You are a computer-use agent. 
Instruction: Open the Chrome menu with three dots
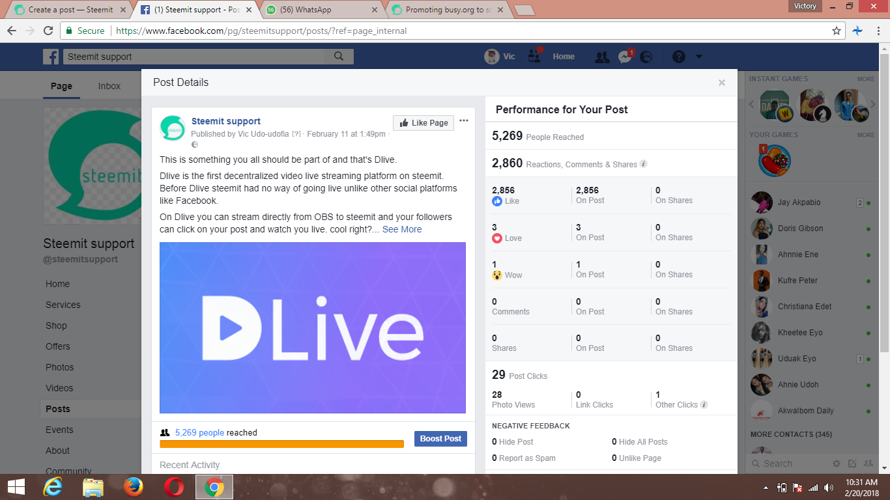coord(878,31)
